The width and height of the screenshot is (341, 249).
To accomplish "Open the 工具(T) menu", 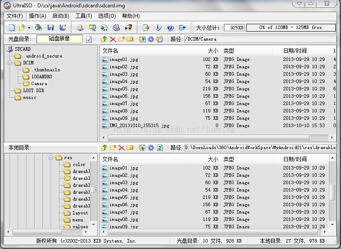I will pos(84,16).
